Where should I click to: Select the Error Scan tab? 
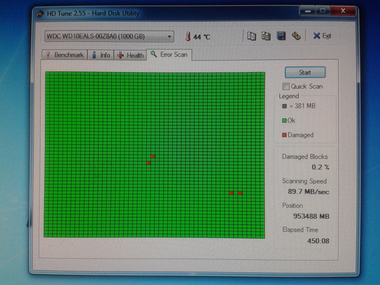169,55
